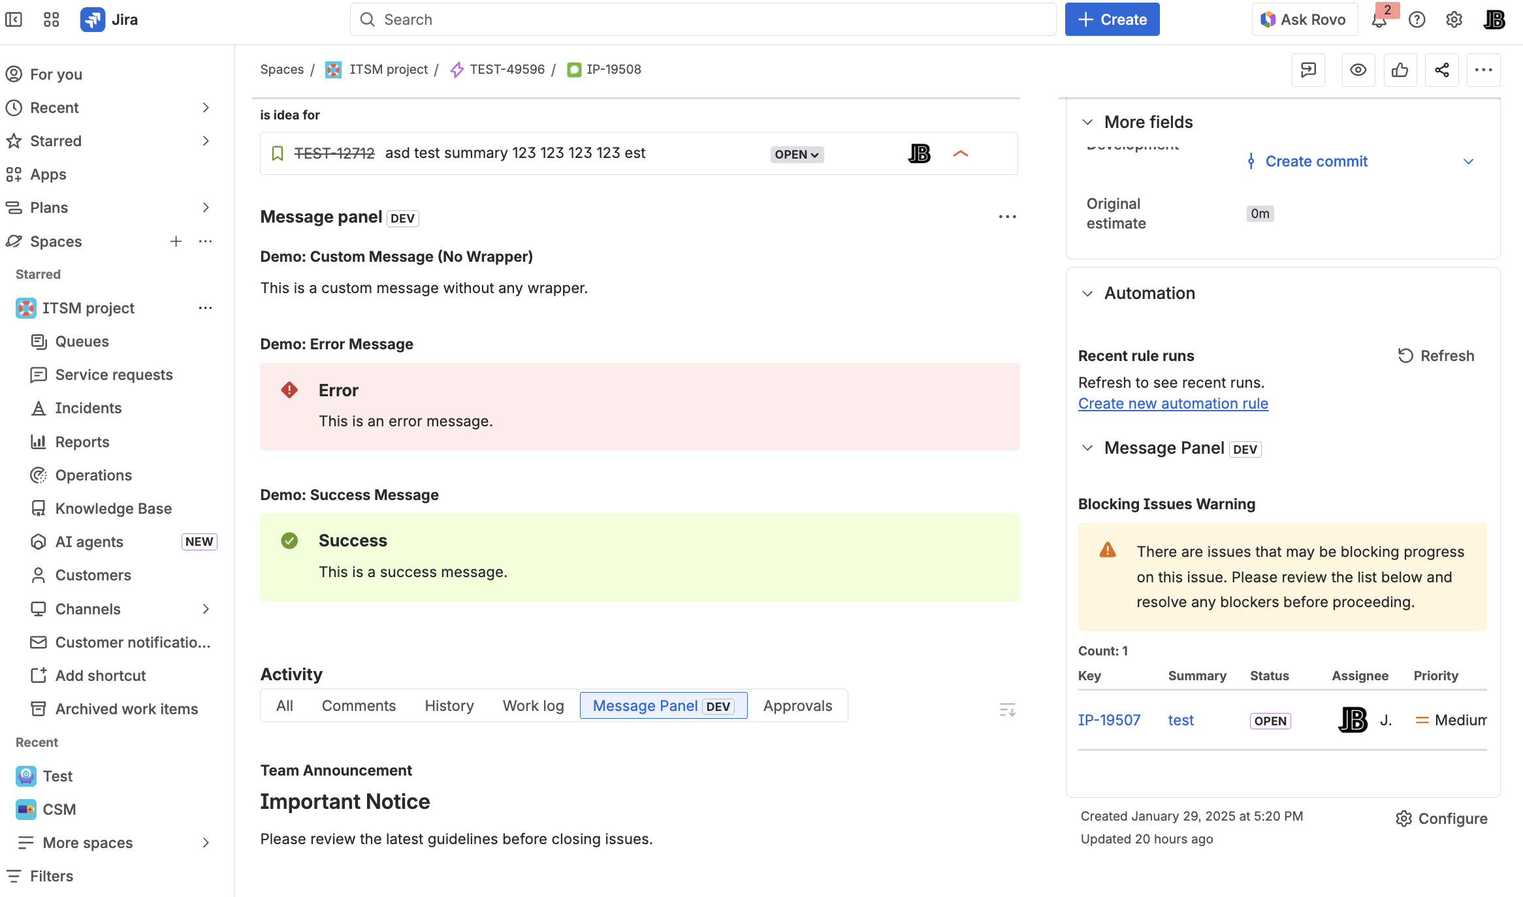This screenshot has height=897, width=1523.
Task: Click the notifications bell
Action: 1379,20
